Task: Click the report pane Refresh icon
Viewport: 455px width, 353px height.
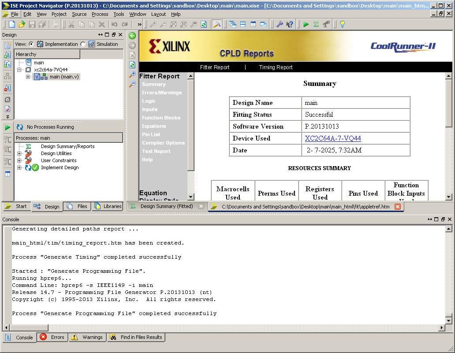Action: 132,65
